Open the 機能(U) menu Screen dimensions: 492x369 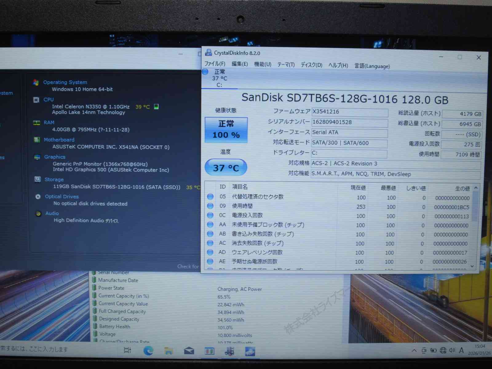tap(263, 64)
